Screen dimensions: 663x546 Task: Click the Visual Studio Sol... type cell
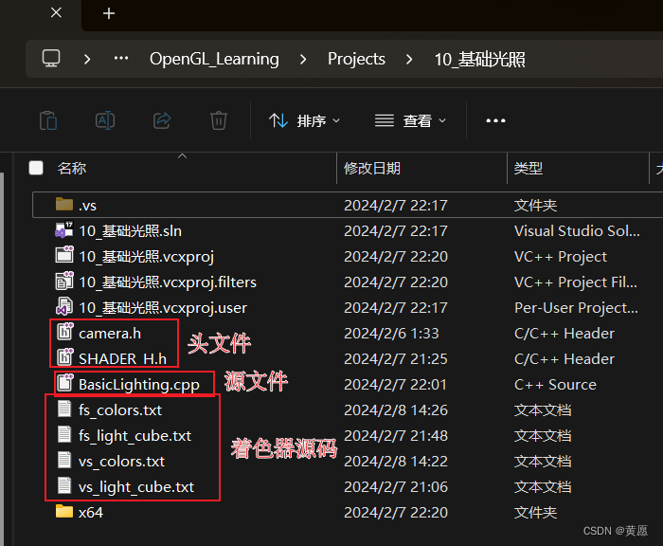click(577, 231)
